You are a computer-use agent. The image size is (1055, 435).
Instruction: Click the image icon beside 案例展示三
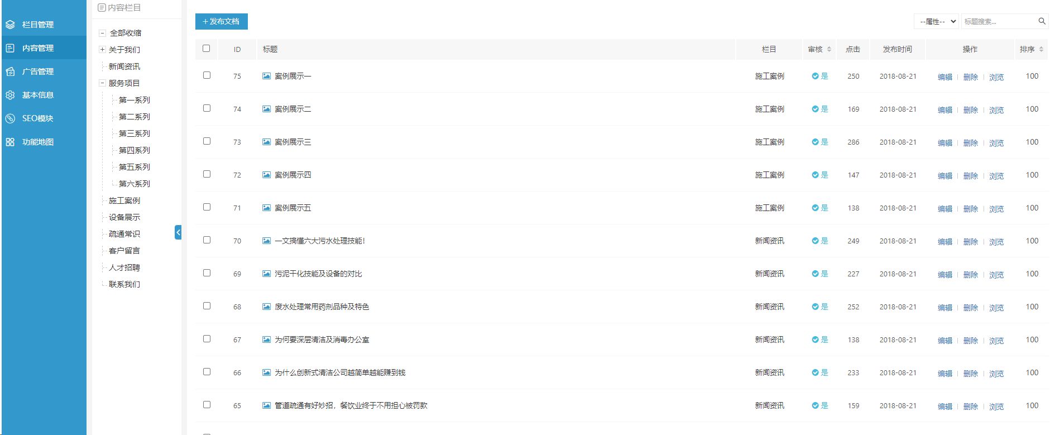coord(266,142)
